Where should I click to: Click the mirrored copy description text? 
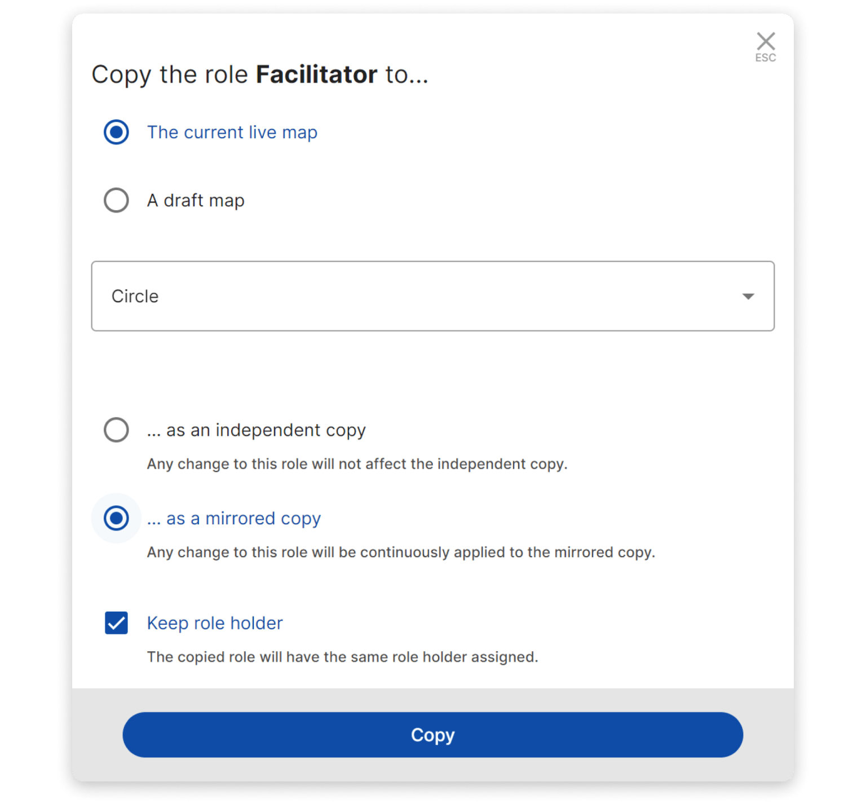pos(401,553)
